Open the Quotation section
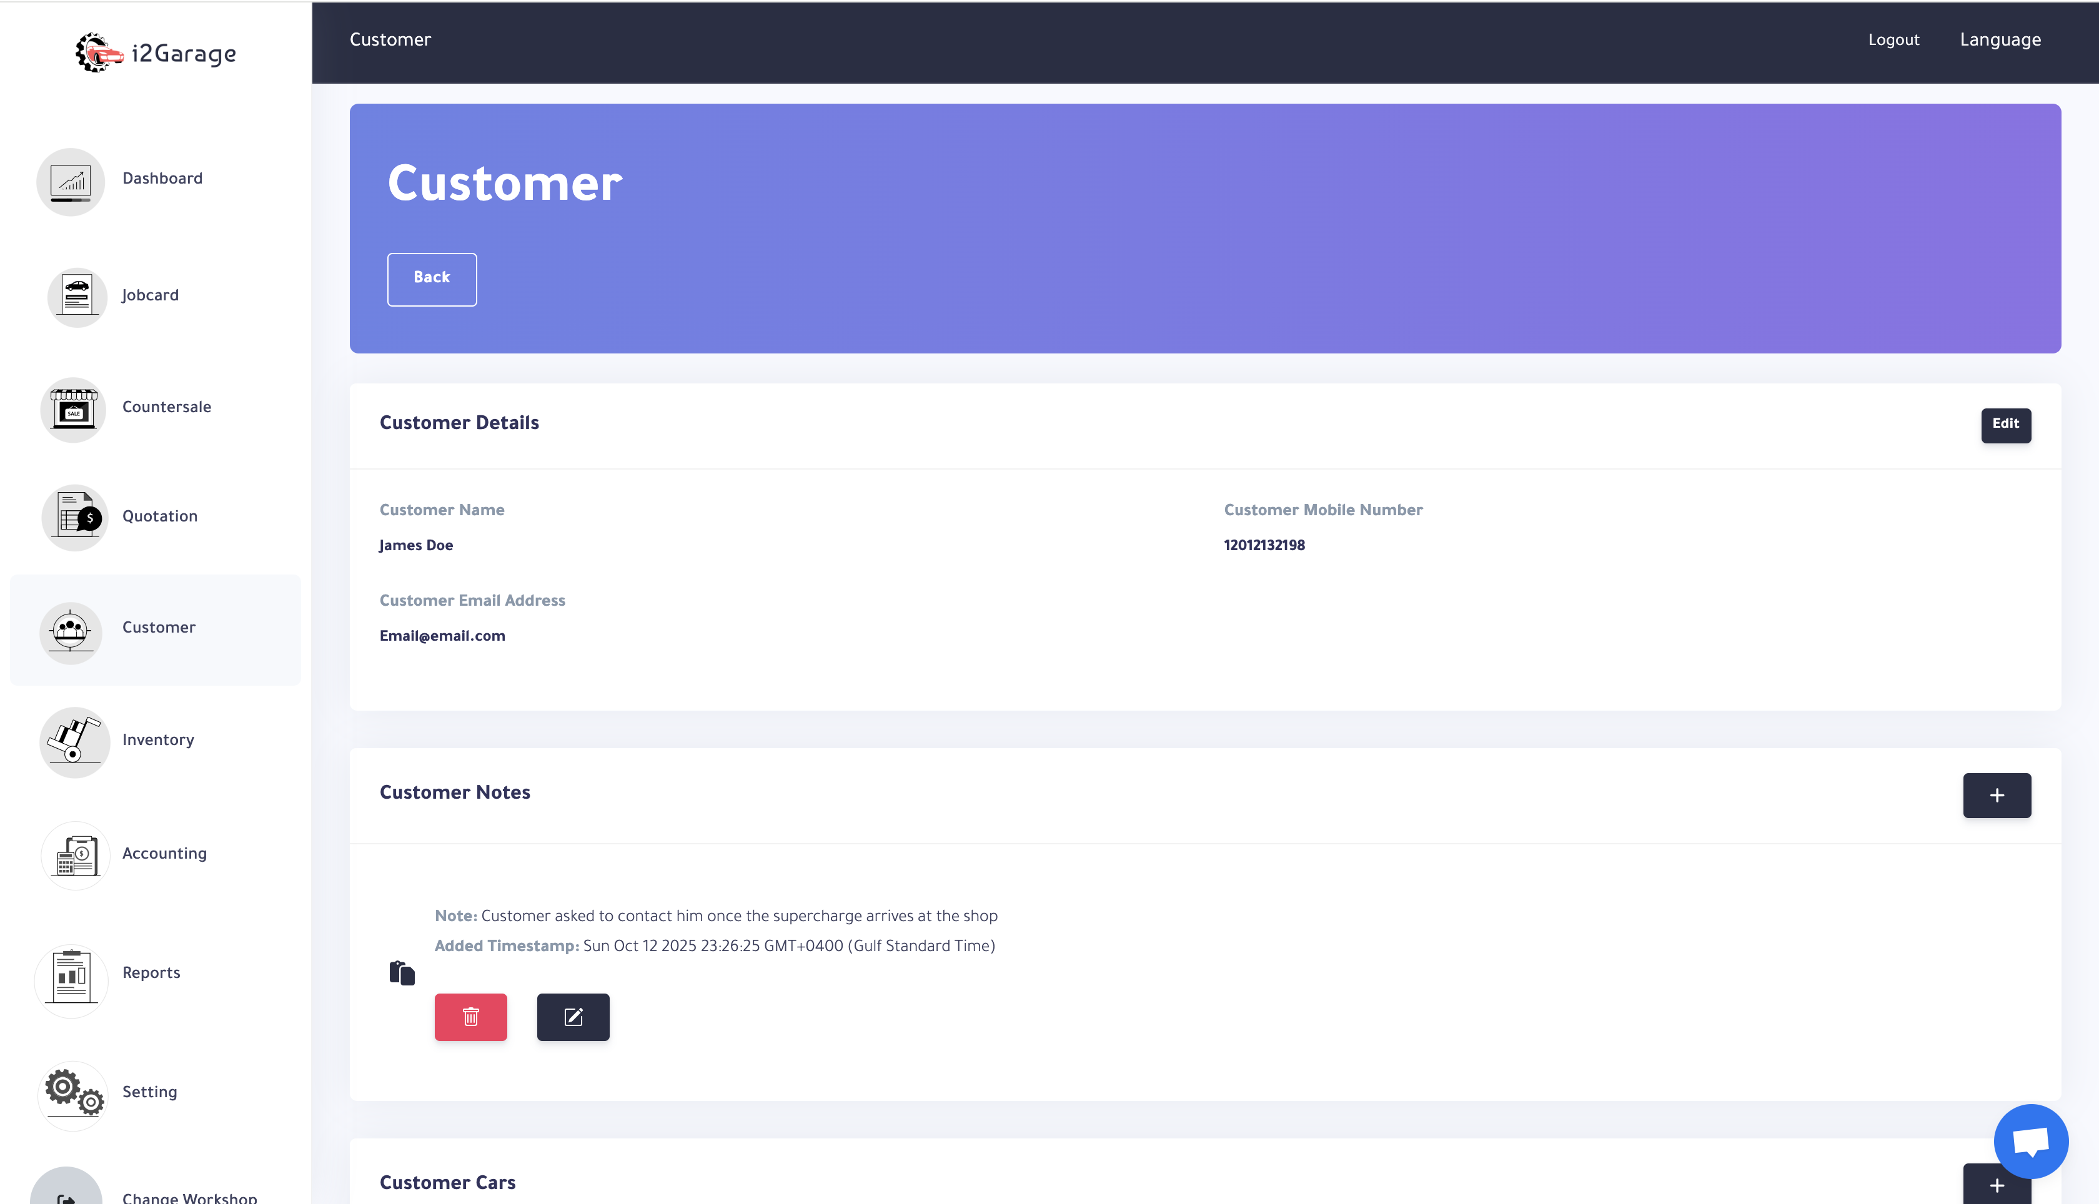Screen dimensions: 2099x1204 coord(160,515)
